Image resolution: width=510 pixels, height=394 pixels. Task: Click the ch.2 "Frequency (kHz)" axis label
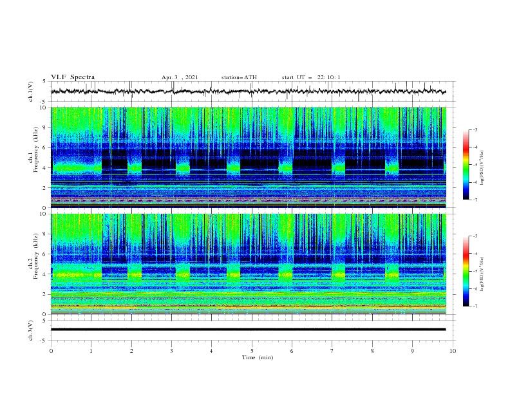[36, 256]
